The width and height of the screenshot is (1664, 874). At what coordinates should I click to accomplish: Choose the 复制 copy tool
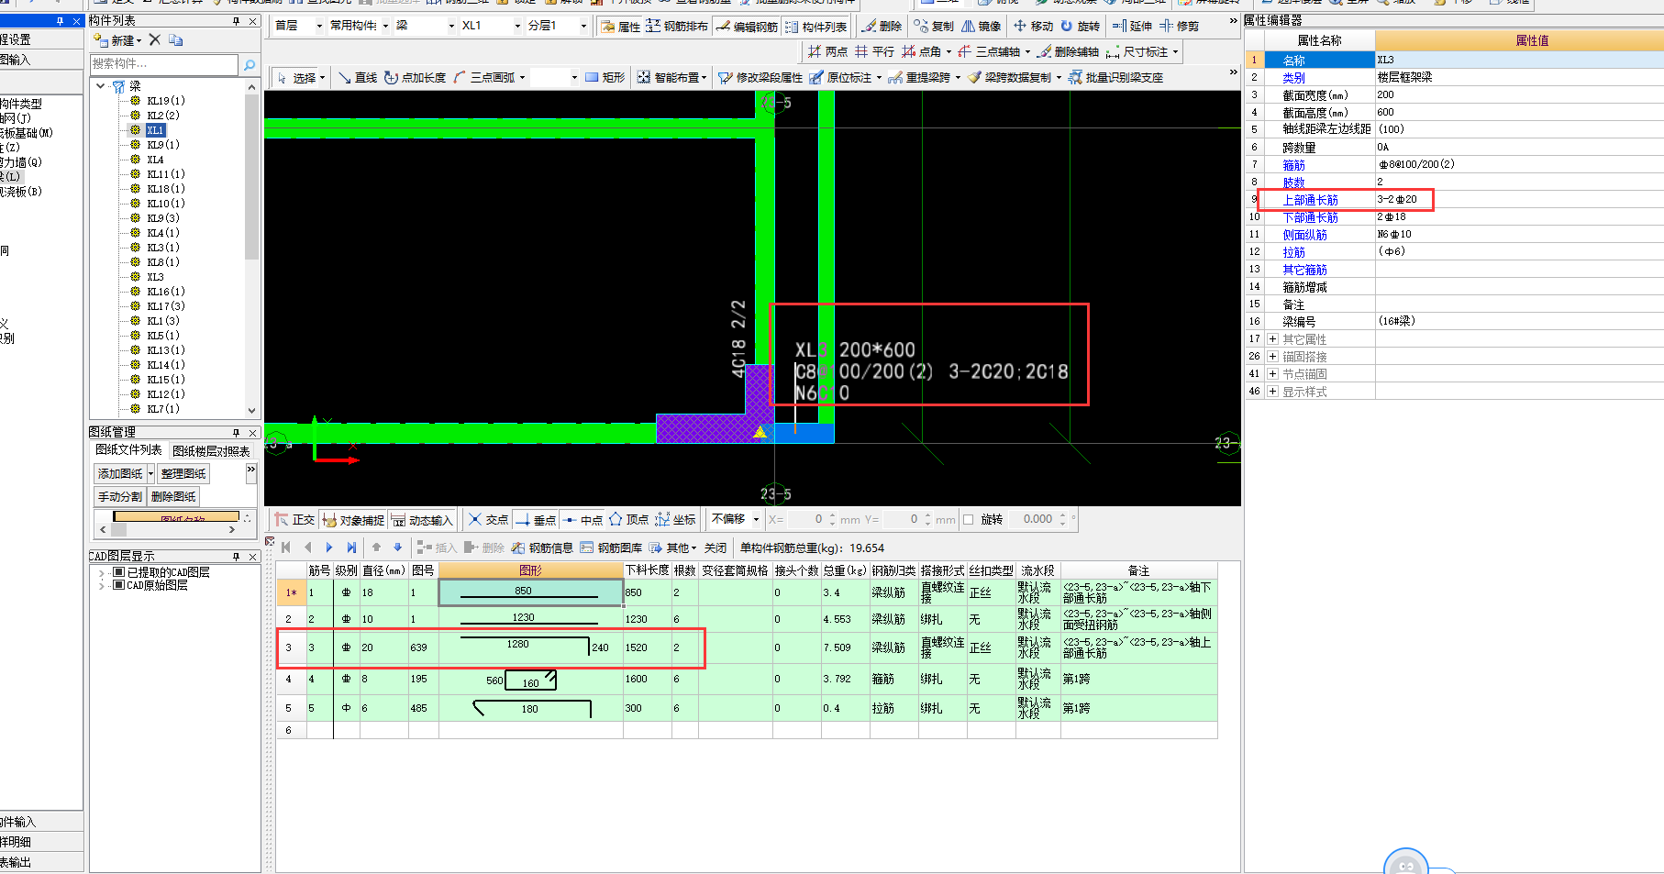coord(934,27)
